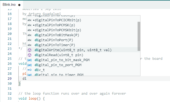Click the abc icon beside digitalPinToPort(P)
The image size is (170, 102).
click(30, 40)
